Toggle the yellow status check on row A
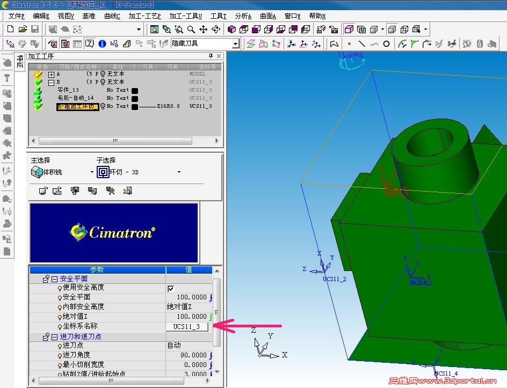 (x=38, y=74)
